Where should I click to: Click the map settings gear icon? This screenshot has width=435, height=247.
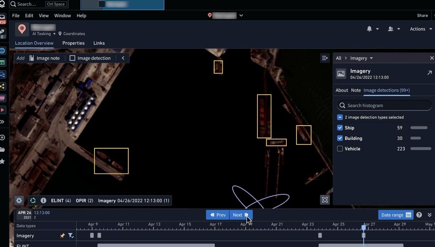[19, 200]
